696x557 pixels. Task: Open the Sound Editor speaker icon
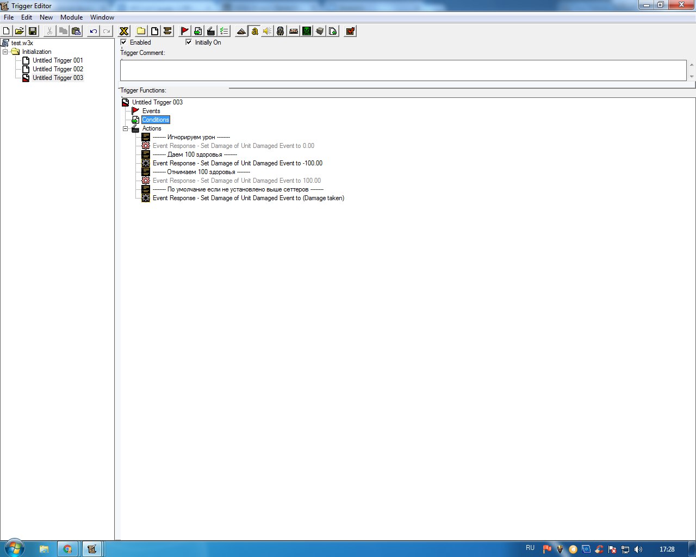click(268, 31)
